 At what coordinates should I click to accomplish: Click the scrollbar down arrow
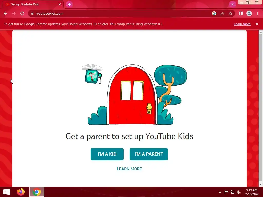(x=261, y=185)
